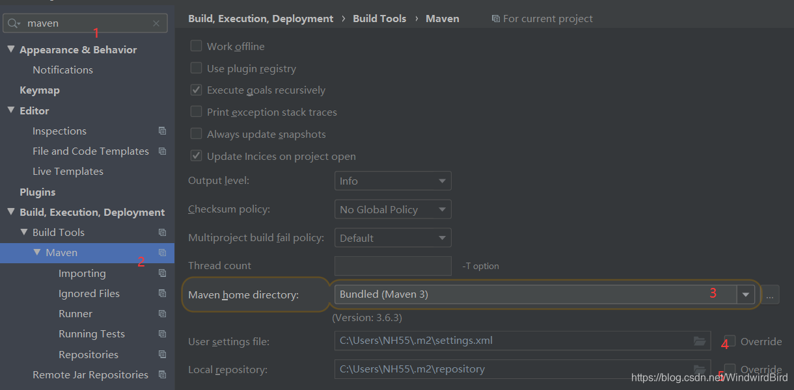
Task: Click project-level icon beside Maven
Action: pyautogui.click(x=163, y=253)
